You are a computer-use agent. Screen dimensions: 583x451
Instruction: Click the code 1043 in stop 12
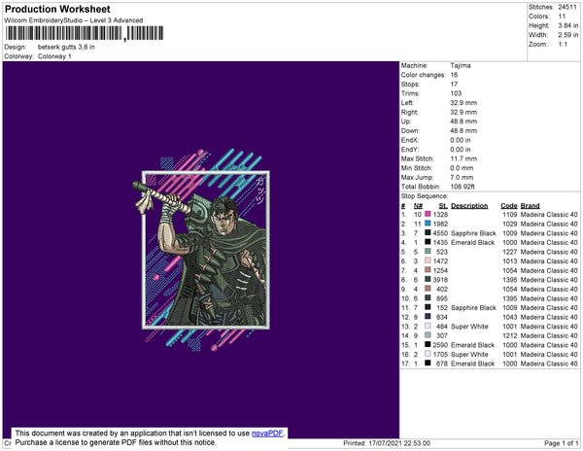(510, 317)
